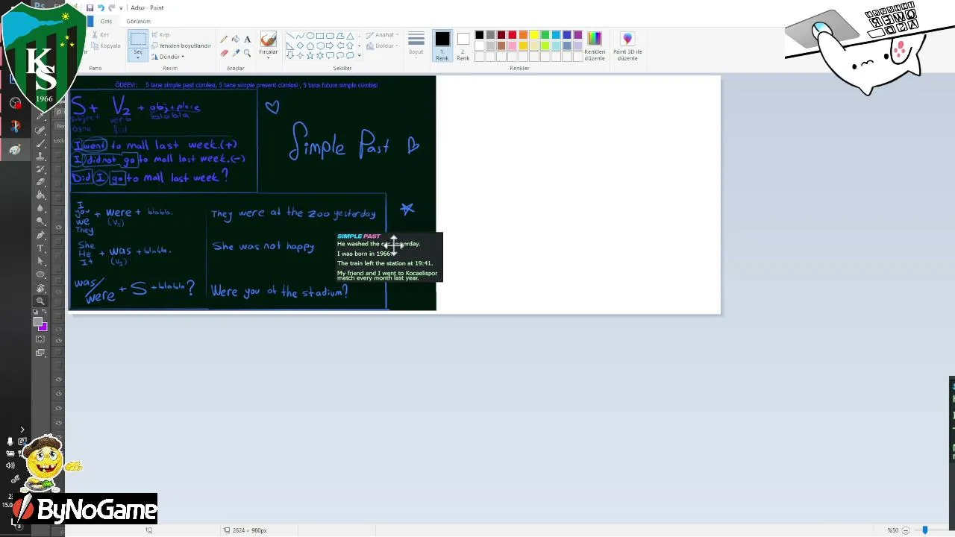The image size is (955, 537).
Task: Click the Paint drawing canvas image
Action: [395, 195]
